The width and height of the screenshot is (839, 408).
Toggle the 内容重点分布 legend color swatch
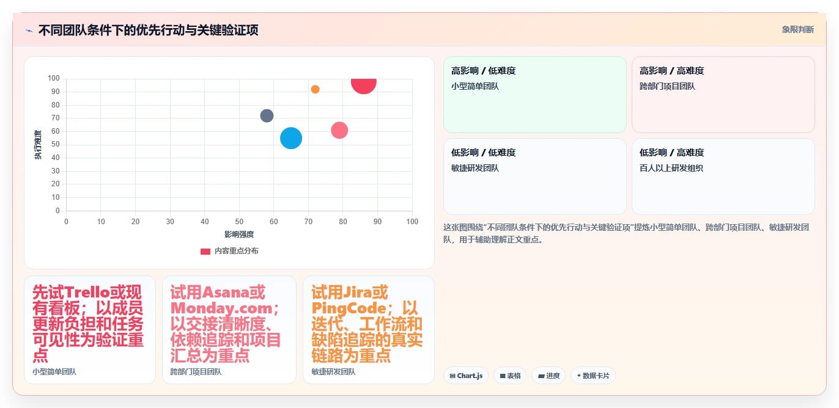tap(205, 251)
